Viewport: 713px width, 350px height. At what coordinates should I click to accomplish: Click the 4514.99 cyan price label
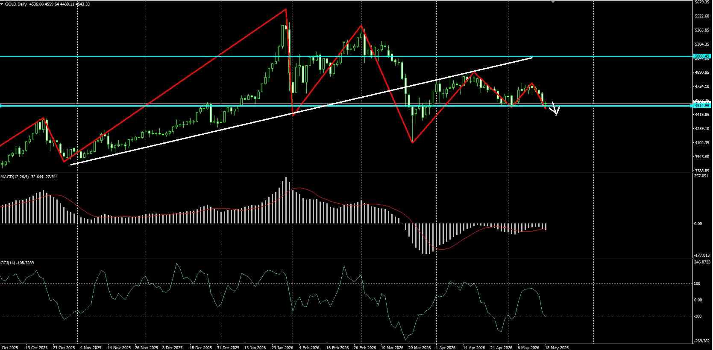702,105
